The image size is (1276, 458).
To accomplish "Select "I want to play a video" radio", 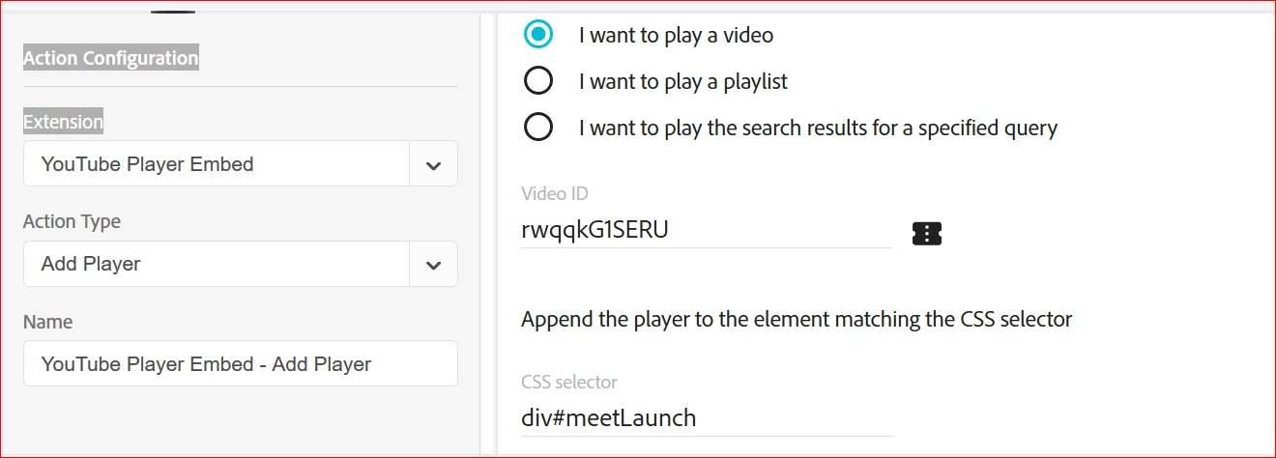I will click(537, 35).
